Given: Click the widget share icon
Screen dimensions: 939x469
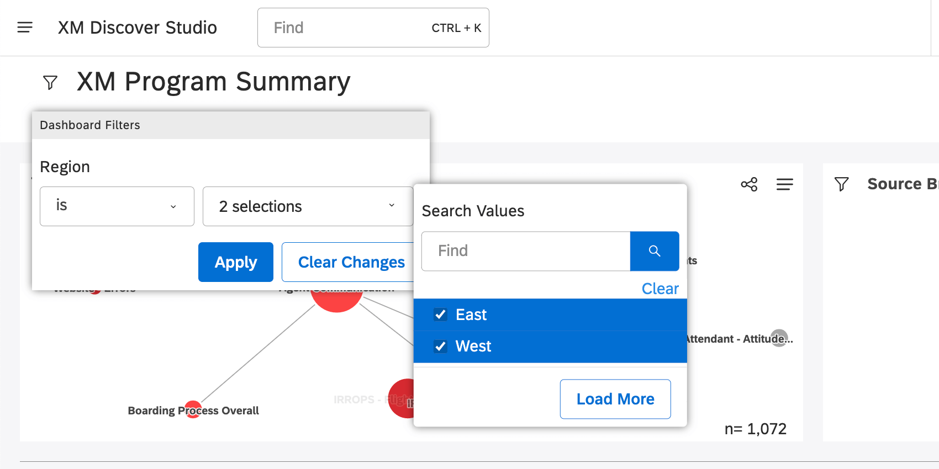Looking at the screenshot, I should click(x=749, y=184).
